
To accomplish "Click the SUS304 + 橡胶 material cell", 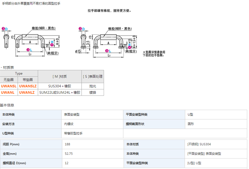I will [60, 86].
